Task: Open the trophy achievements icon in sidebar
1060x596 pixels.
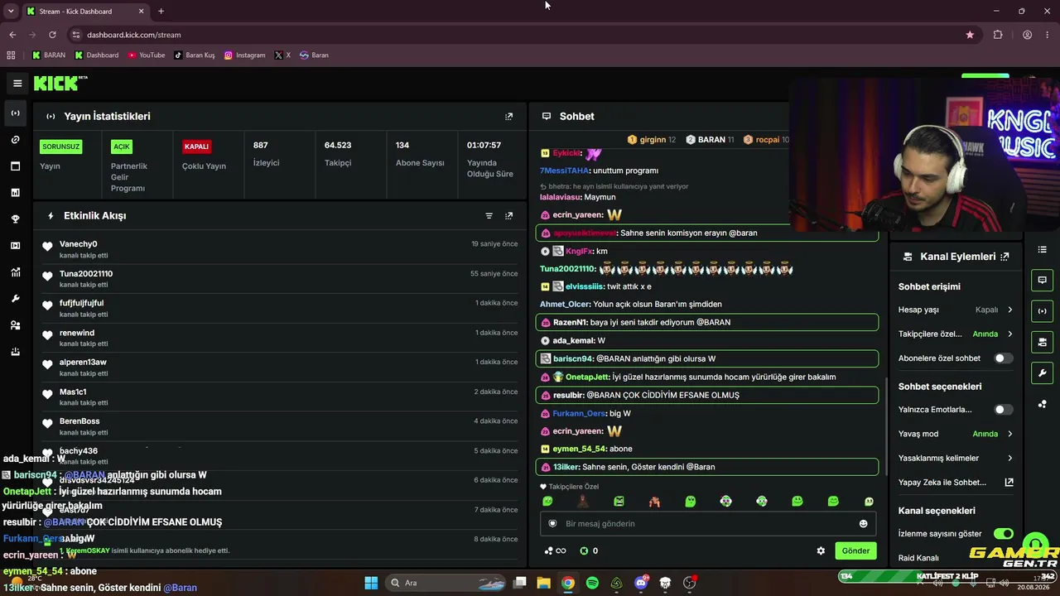Action: point(15,219)
